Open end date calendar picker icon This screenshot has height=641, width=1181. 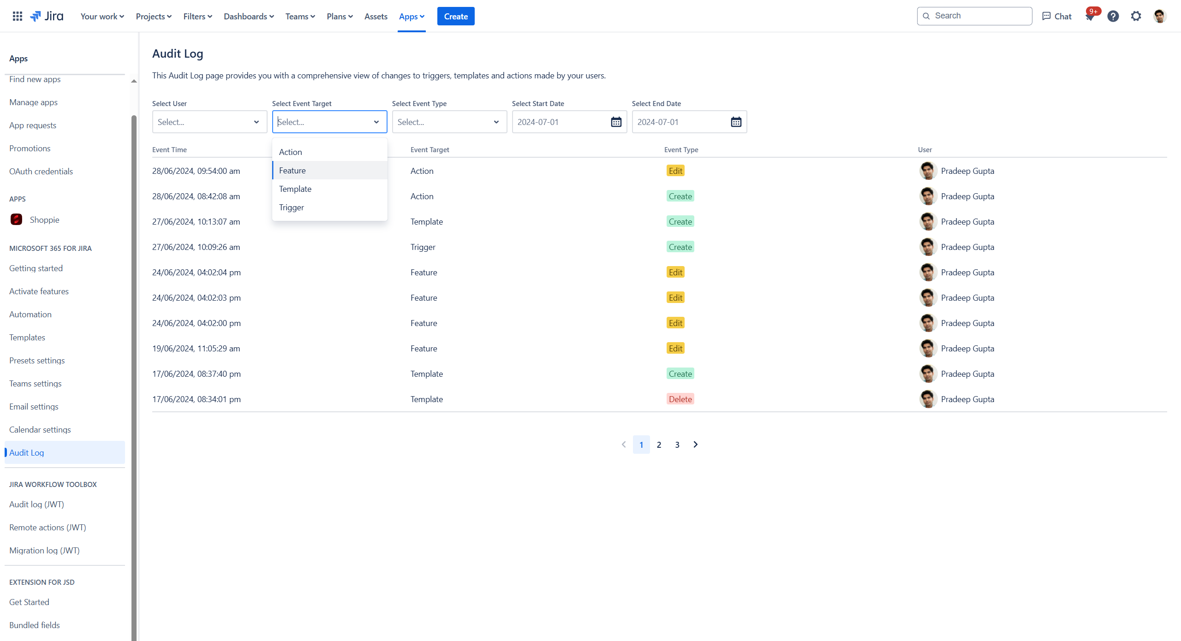(x=736, y=122)
